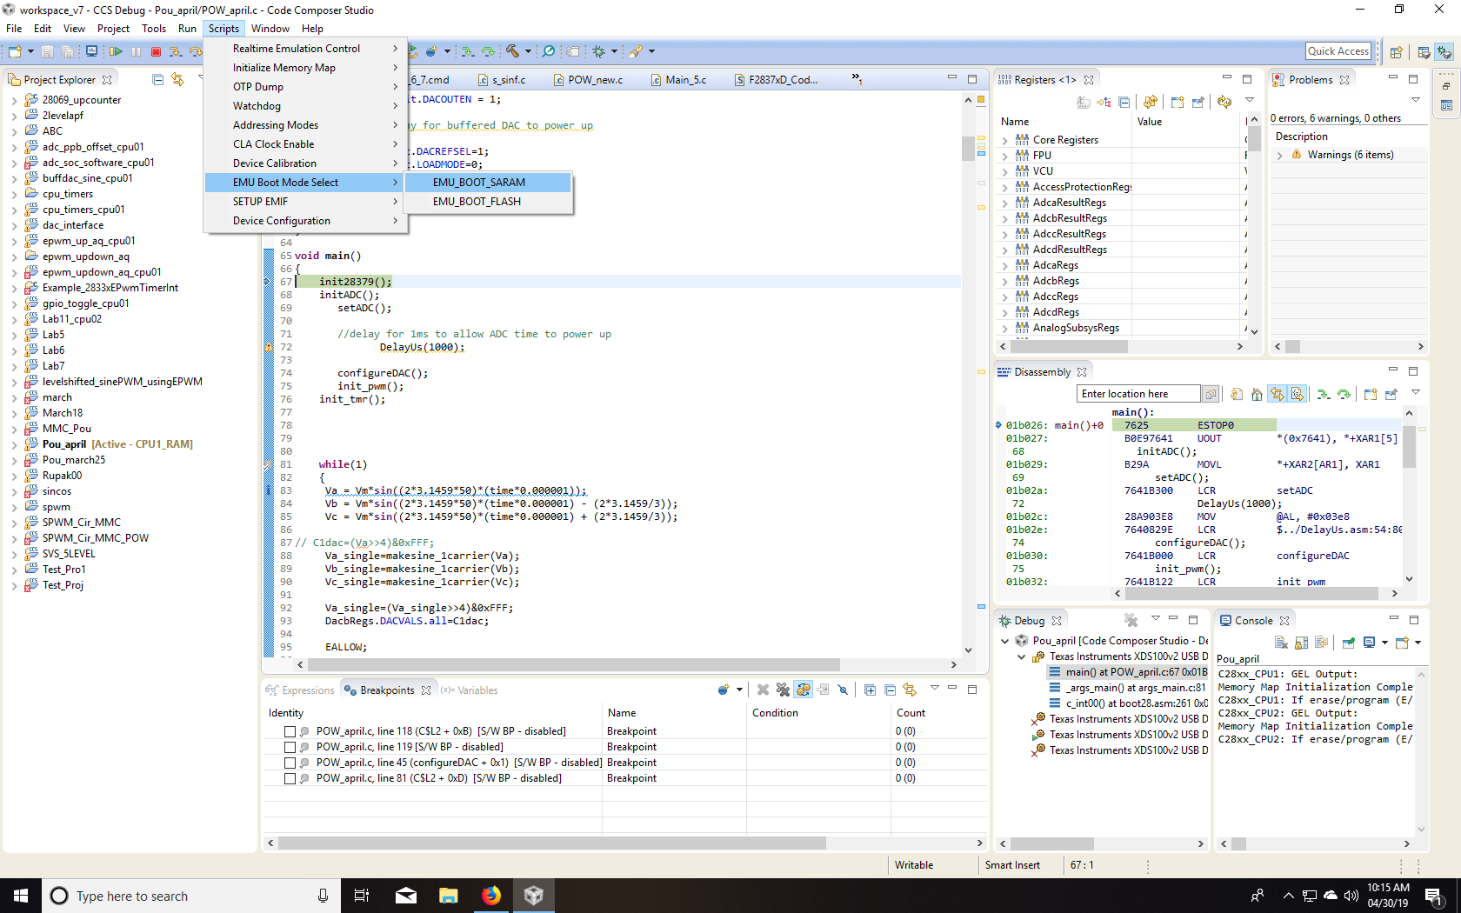Click the Resume debug toolbar icon

click(115, 51)
